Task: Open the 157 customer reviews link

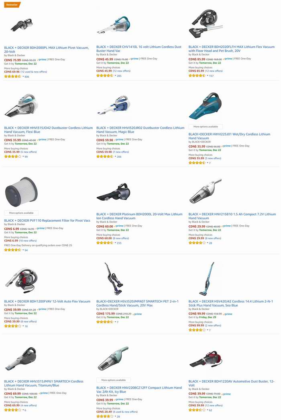Action: pos(211,76)
